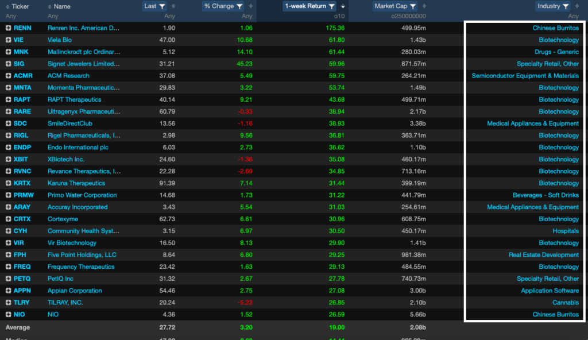Open Semiconductor Equipment & Materials industry link
Viewport: 588px width, 340px height.
[525, 76]
